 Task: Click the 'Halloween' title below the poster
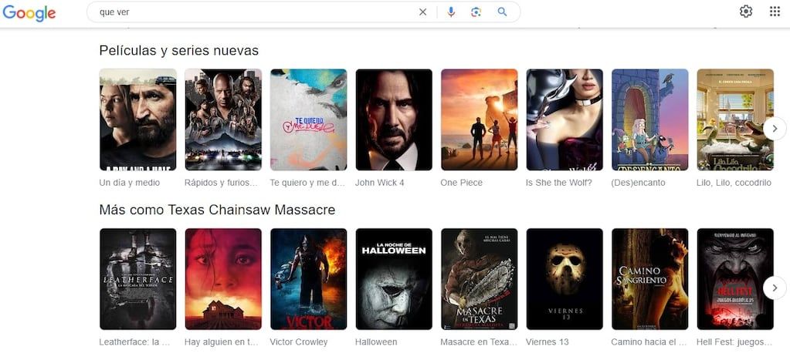pos(376,342)
